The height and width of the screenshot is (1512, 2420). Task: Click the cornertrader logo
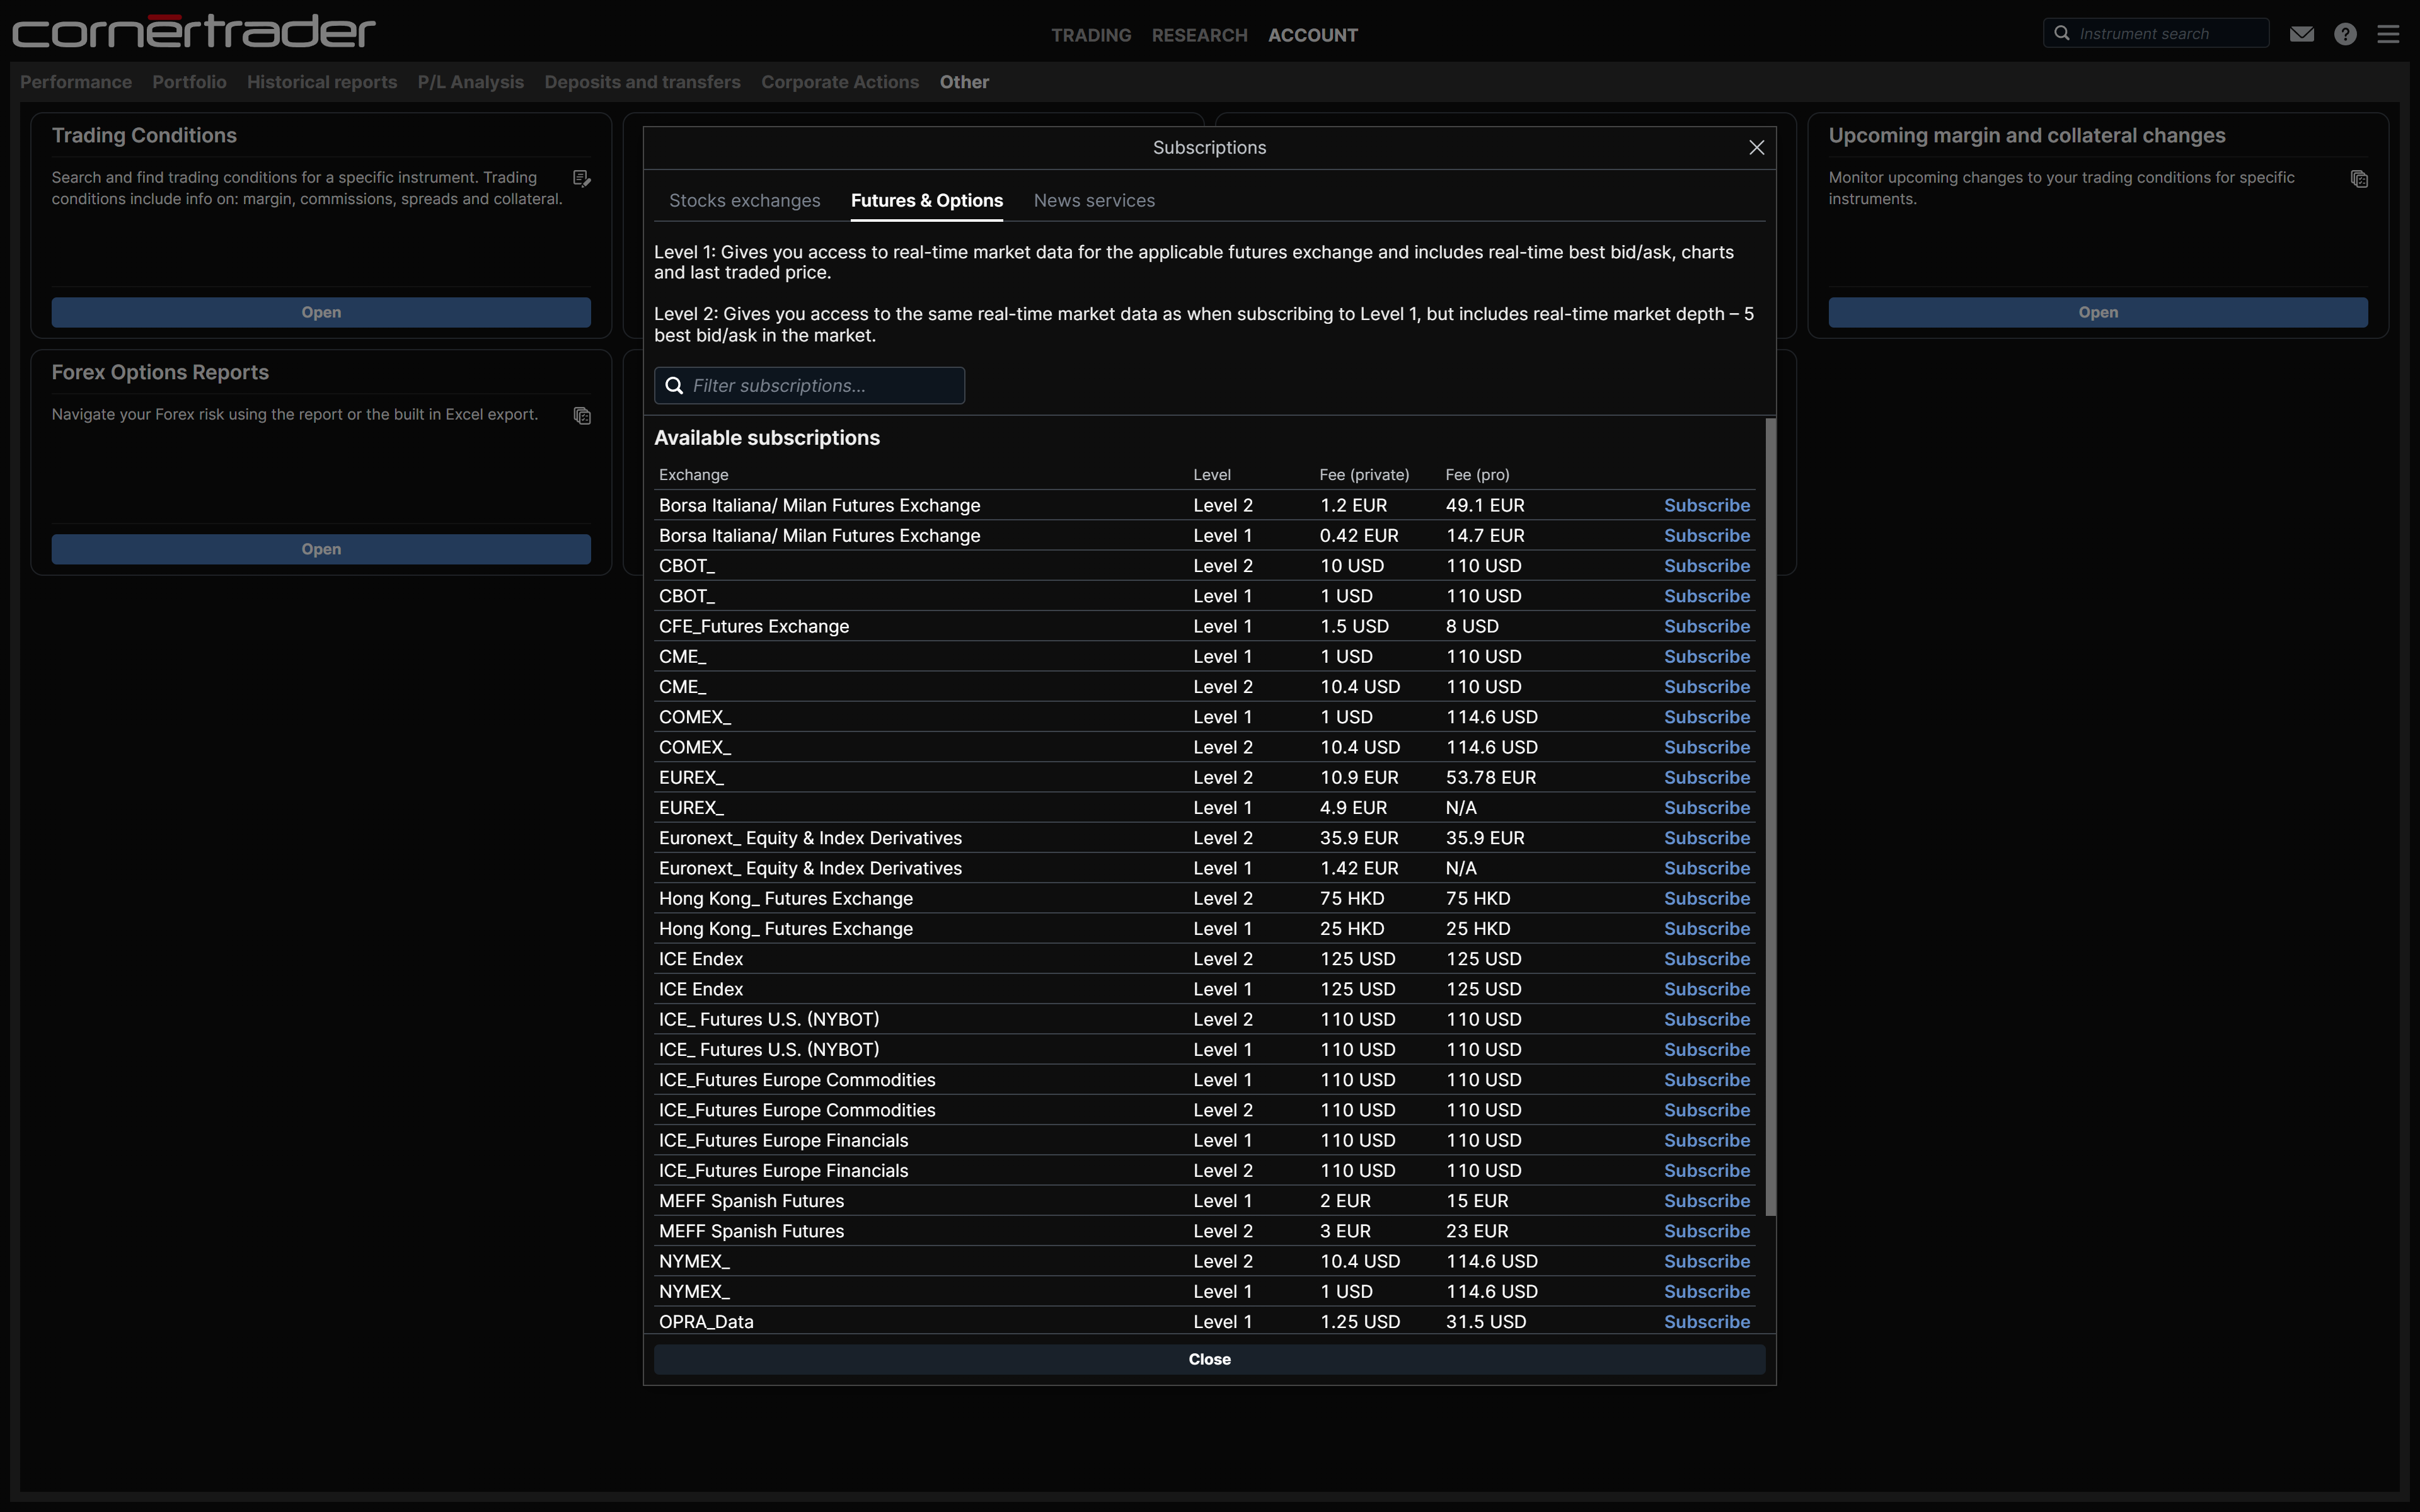[193, 31]
